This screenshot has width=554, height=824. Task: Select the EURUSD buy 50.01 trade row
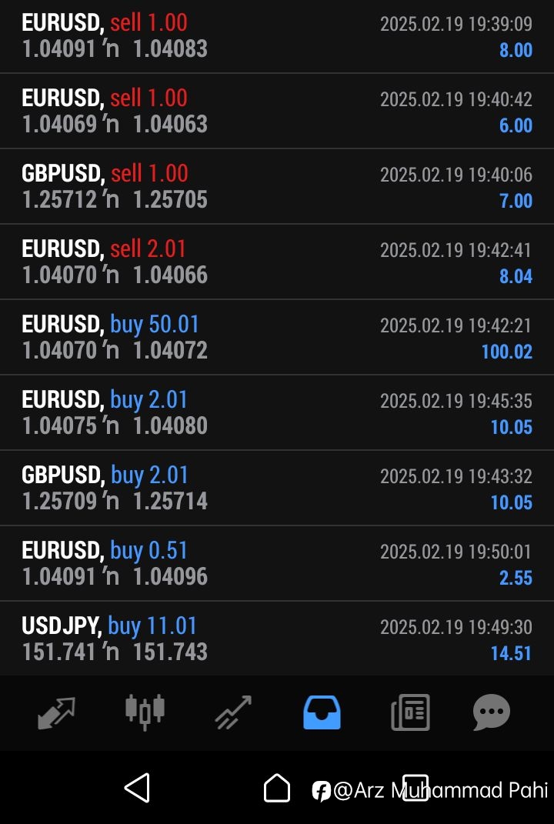[x=277, y=338]
